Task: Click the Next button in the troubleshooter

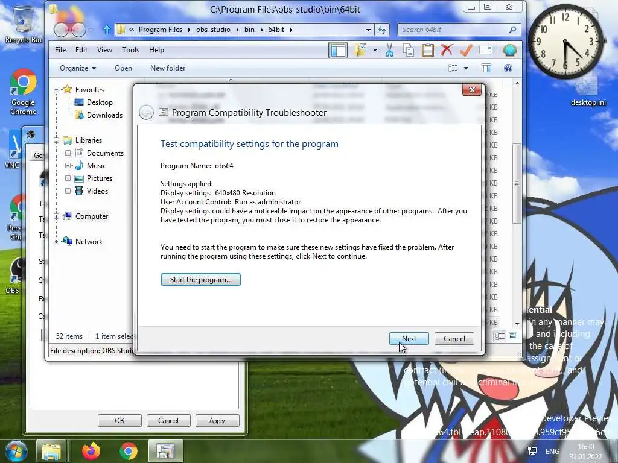Action: [409, 339]
